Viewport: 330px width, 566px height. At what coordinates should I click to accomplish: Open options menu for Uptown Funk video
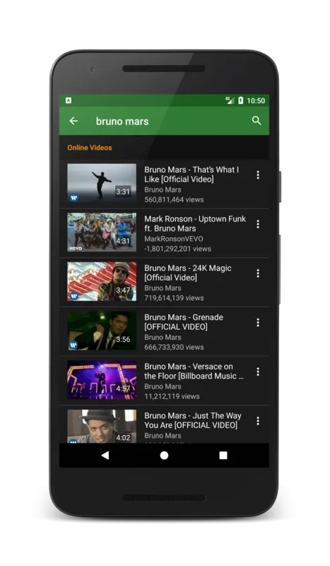point(258,224)
